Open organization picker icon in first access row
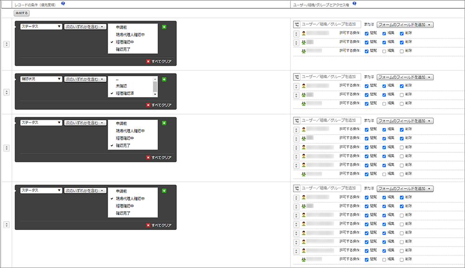The height and width of the screenshot is (268, 465). (x=297, y=25)
